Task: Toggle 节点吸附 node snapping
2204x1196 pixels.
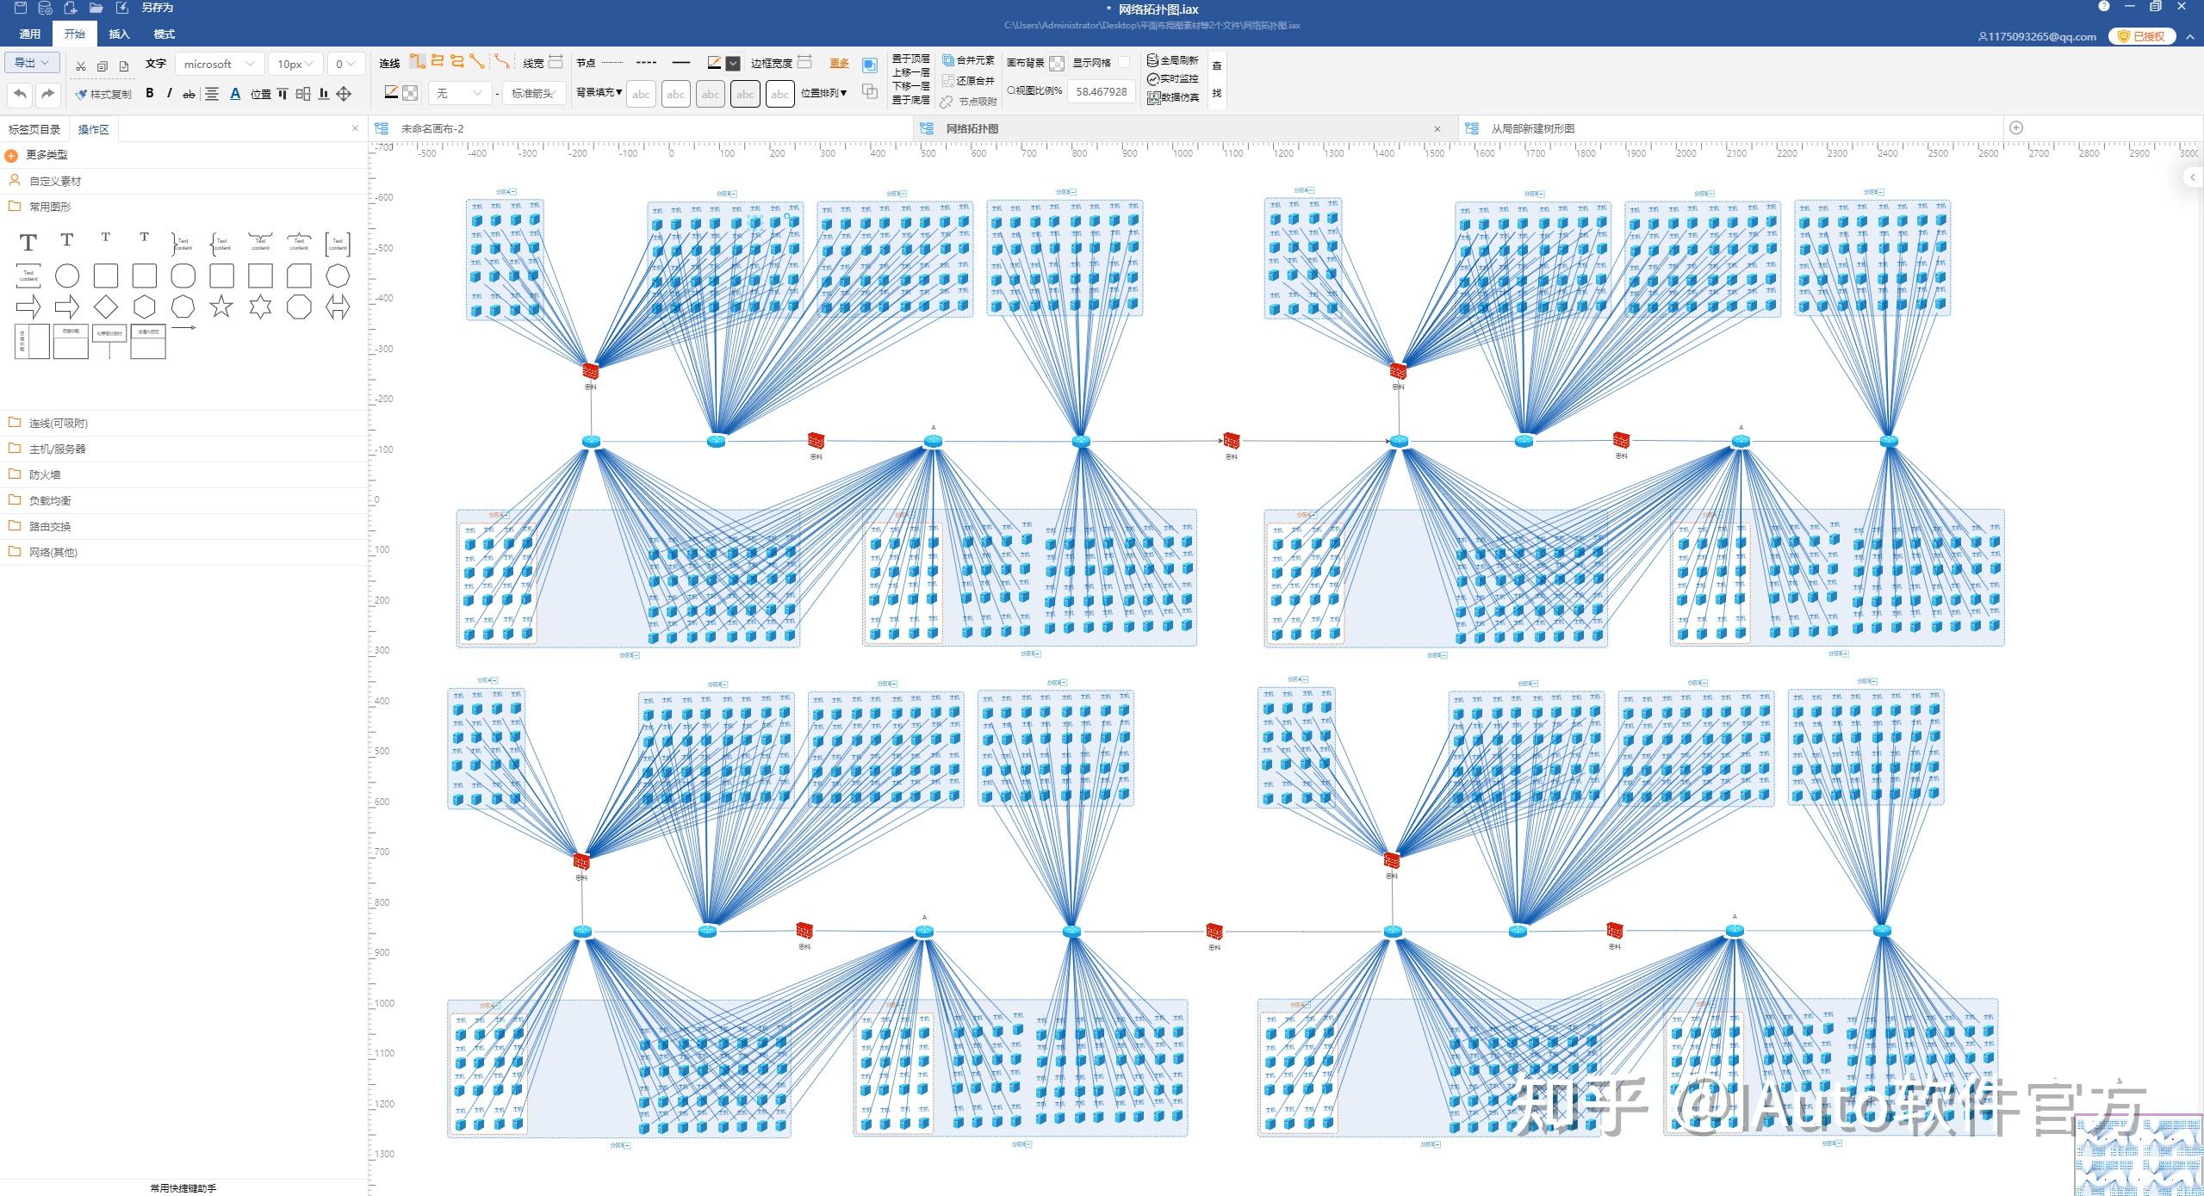Action: coord(969,101)
